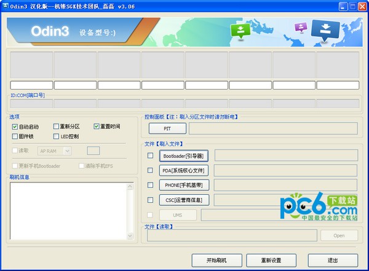Click the Odin3 title bar app icon
This screenshot has height=271, width=369.
click(x=5, y=6)
